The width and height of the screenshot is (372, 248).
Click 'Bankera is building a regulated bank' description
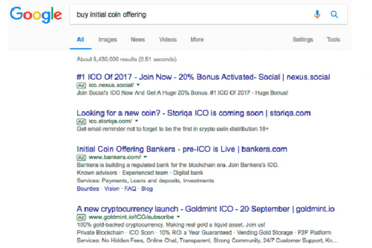click(178, 165)
